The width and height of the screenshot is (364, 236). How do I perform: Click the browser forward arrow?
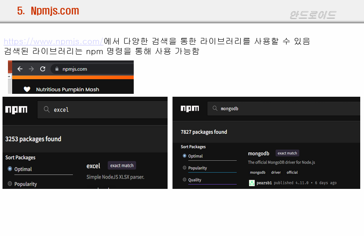click(31, 69)
